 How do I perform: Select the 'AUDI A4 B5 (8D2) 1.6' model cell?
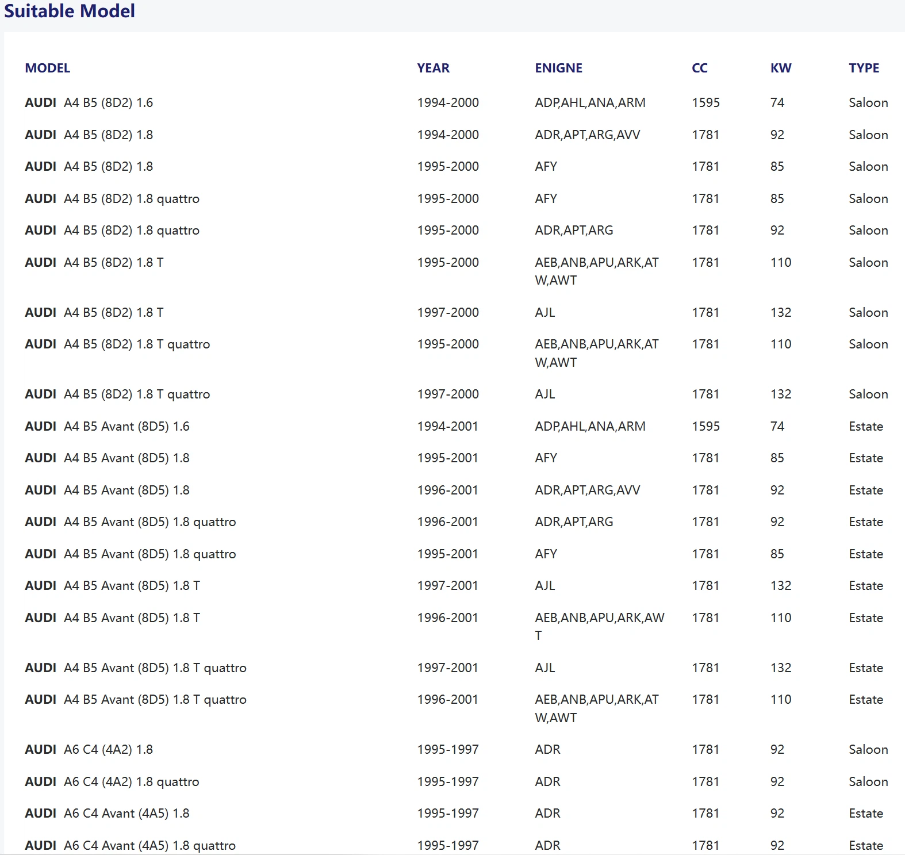point(89,102)
